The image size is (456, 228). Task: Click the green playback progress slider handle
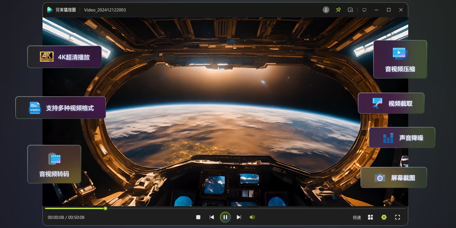click(105, 208)
